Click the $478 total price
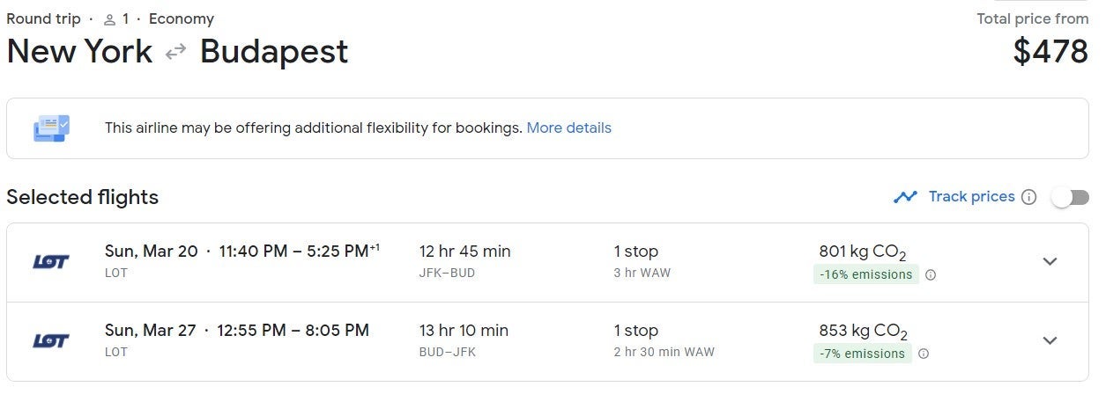The width and height of the screenshot is (1106, 394). pos(1050,52)
